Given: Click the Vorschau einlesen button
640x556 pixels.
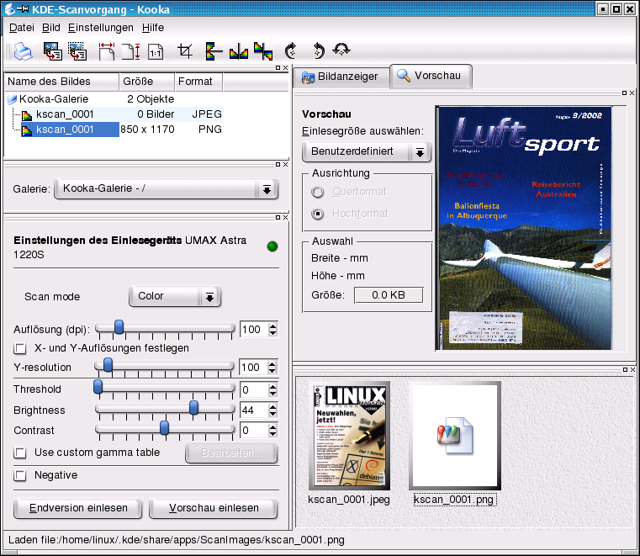Looking at the screenshot, I should [x=213, y=508].
